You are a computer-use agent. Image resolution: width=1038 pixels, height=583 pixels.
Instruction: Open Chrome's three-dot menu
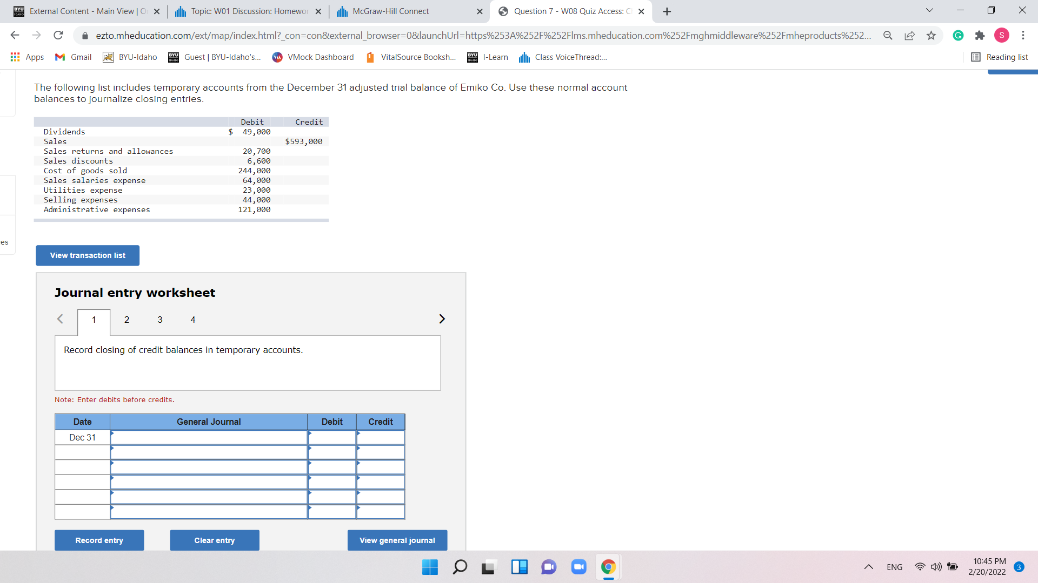pyautogui.click(x=1023, y=35)
